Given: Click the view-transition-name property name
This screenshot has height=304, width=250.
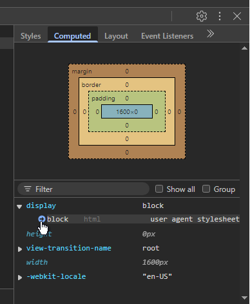Looking at the screenshot, I should (x=69, y=248).
